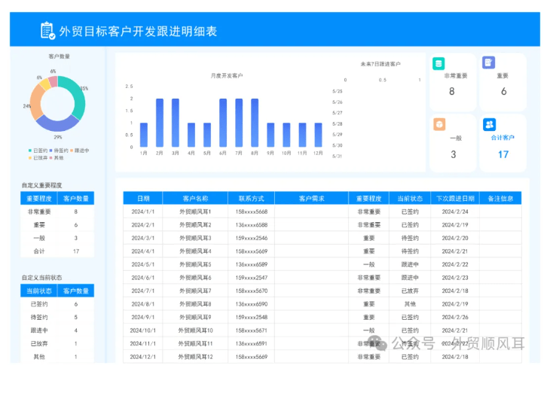Click the 2月 bar in the monthly chart
The height and width of the screenshot is (417, 550).
click(x=159, y=123)
